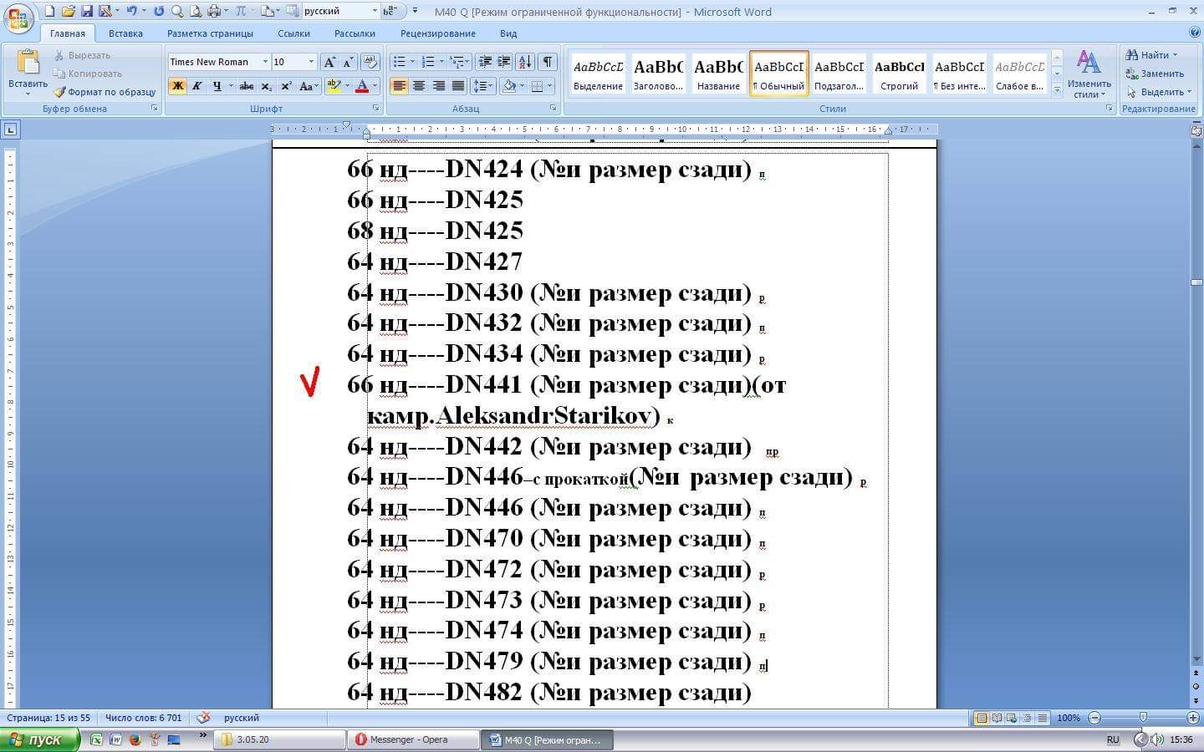The image size is (1204, 752).
Task: Justify the paragraph text
Action: pos(458,86)
